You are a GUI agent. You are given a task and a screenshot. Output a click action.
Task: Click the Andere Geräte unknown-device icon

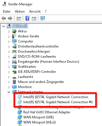click(x=14, y=36)
